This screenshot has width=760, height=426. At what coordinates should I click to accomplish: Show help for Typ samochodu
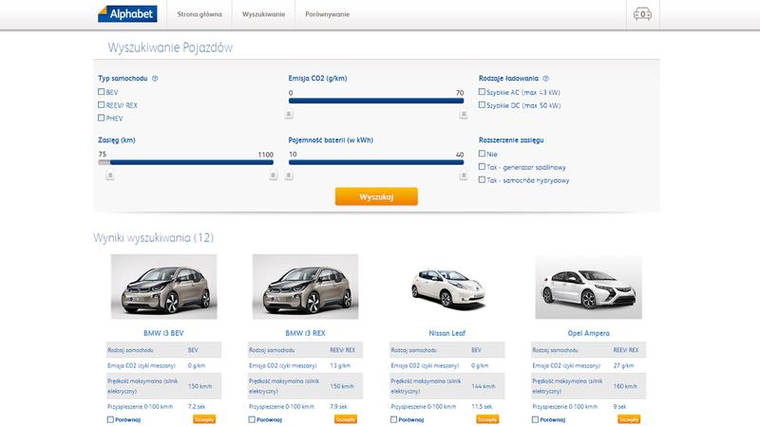click(x=155, y=79)
